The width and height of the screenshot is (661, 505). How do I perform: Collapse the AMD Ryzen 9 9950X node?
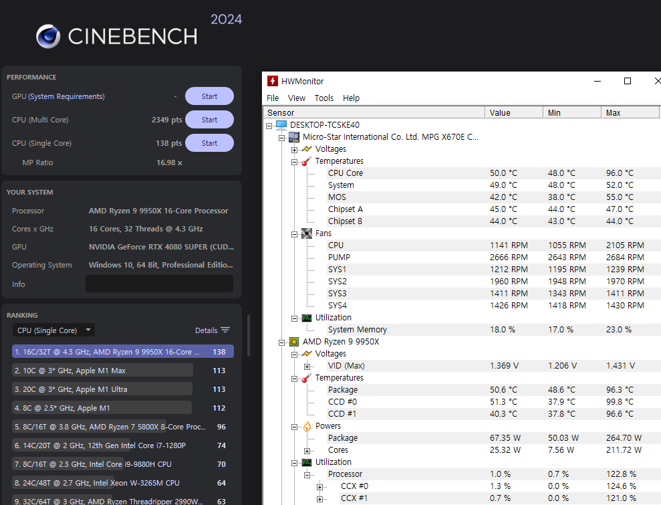pyautogui.click(x=281, y=342)
